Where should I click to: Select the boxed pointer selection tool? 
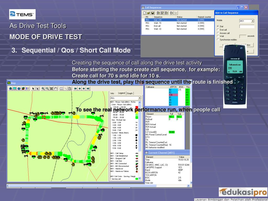[x=37, y=88]
